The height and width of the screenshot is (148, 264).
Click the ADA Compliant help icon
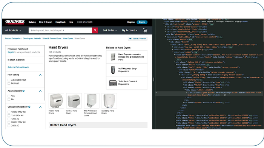point(23,91)
